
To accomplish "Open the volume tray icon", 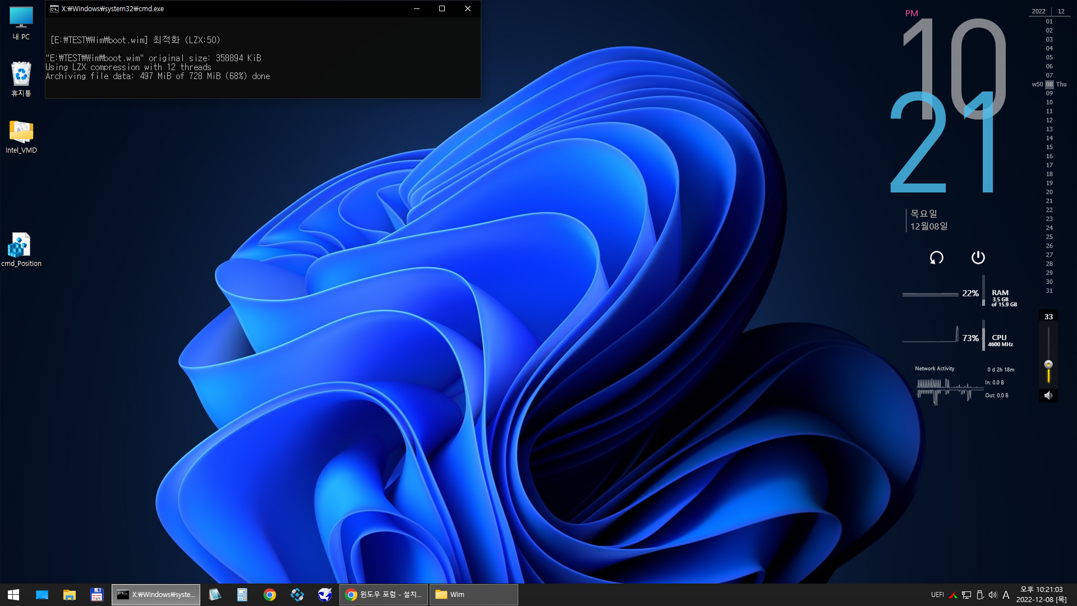I will point(993,595).
